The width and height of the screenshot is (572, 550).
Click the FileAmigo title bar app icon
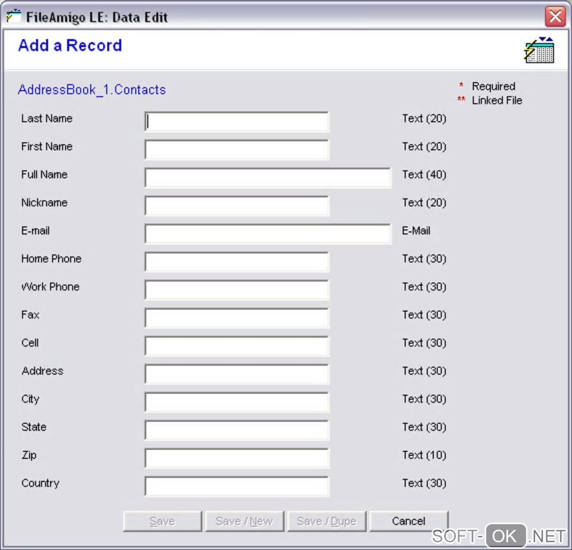point(14,16)
